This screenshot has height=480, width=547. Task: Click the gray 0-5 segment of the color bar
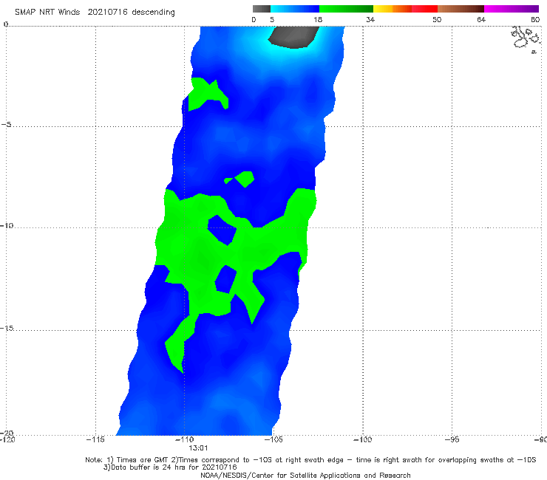tap(262, 9)
